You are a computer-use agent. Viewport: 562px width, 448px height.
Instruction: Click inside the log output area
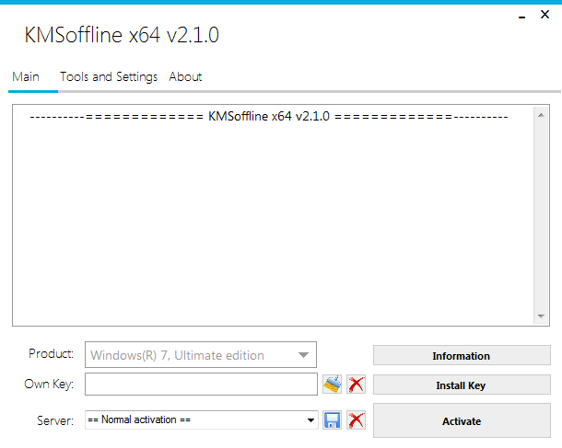[x=267, y=221]
